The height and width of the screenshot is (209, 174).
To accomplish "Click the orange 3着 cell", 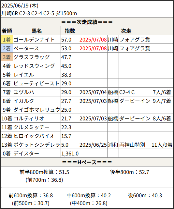I will coord(7,57).
